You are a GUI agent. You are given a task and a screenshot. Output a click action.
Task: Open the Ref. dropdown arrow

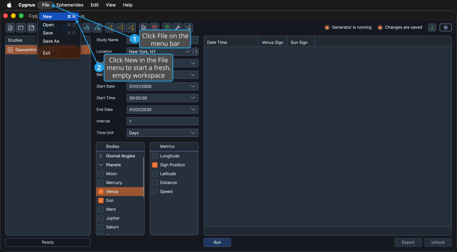[x=193, y=75]
